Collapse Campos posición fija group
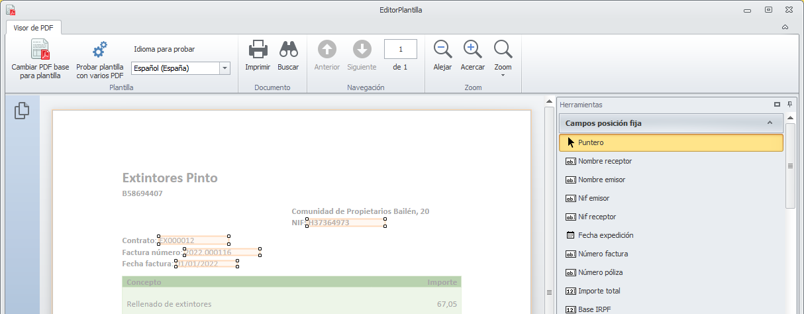 pyautogui.click(x=770, y=123)
